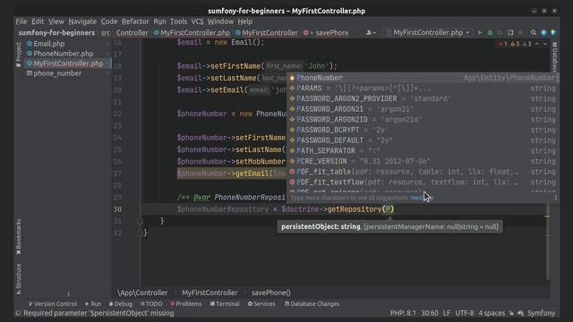Go to previous highlighted problem arrow

click(x=537, y=44)
